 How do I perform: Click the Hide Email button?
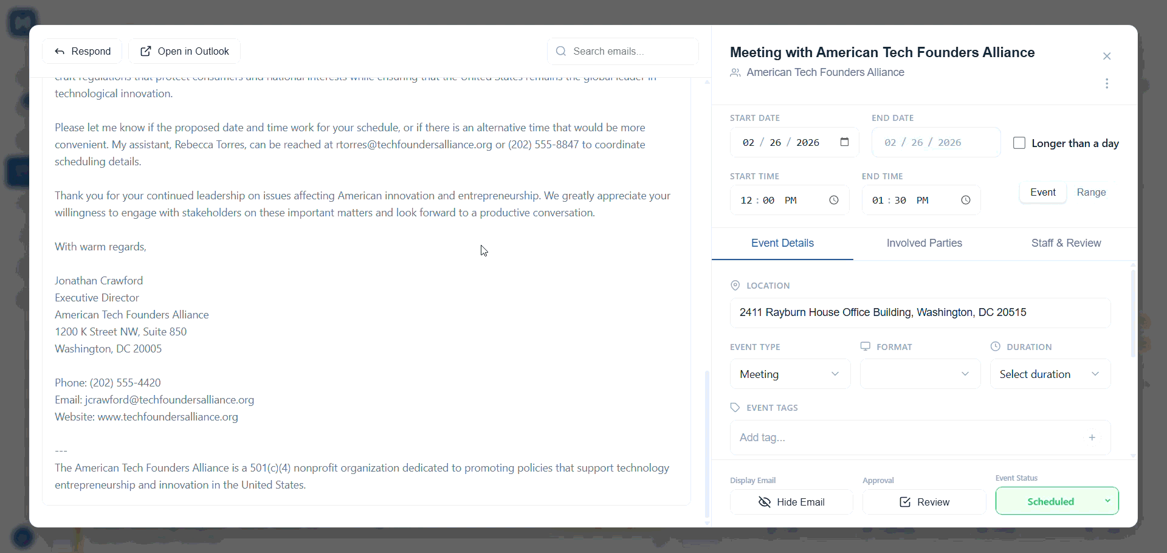pos(791,502)
